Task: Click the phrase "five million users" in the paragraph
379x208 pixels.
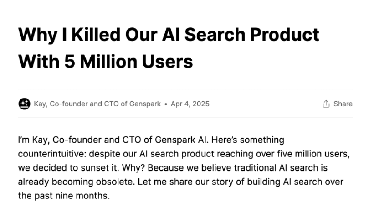Action: point(322,154)
